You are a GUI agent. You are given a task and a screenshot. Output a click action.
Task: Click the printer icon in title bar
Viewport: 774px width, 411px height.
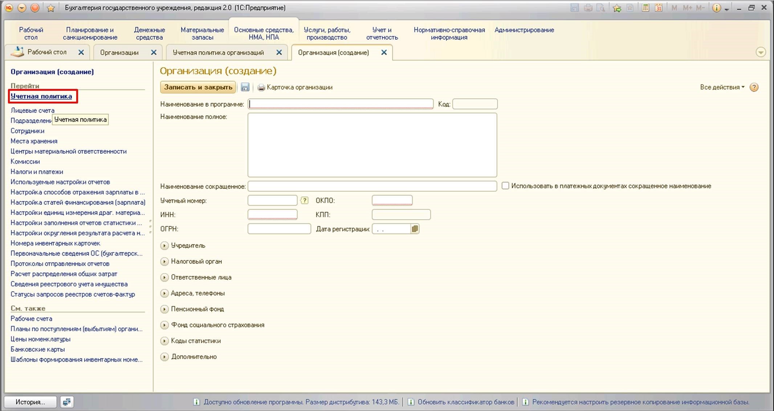tap(588, 8)
